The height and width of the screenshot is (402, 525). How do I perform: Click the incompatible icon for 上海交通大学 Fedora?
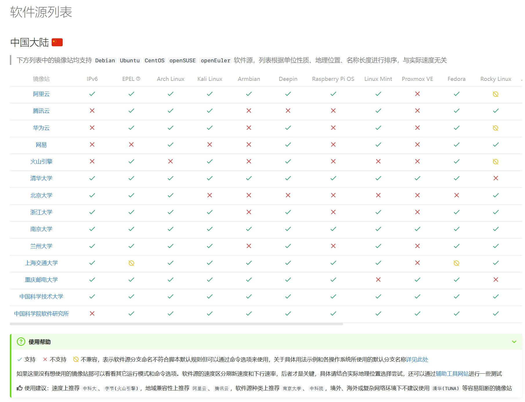tap(457, 263)
